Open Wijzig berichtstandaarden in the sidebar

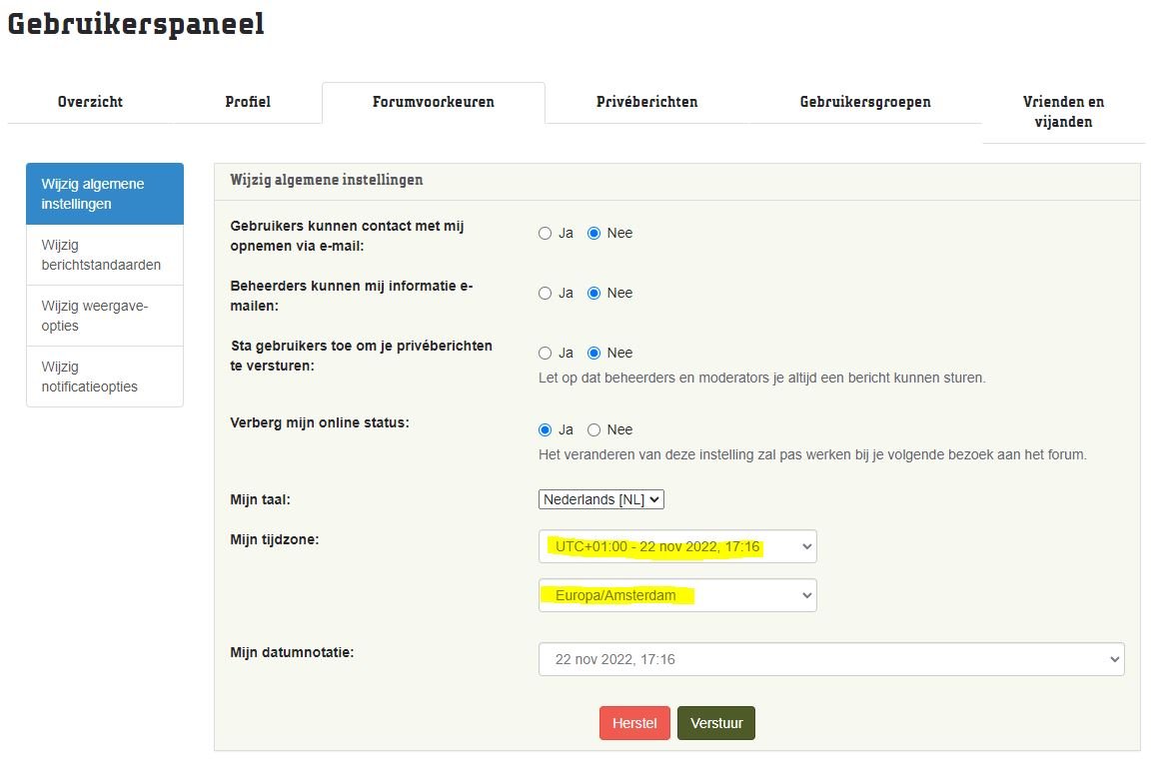pos(104,255)
